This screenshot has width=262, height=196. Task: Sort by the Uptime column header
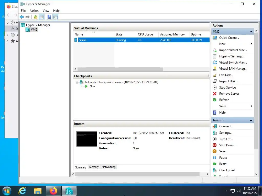coord(199,34)
